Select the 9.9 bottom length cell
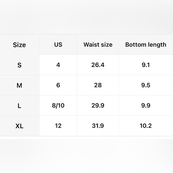The height and width of the screenshot is (173, 173). click(146, 106)
